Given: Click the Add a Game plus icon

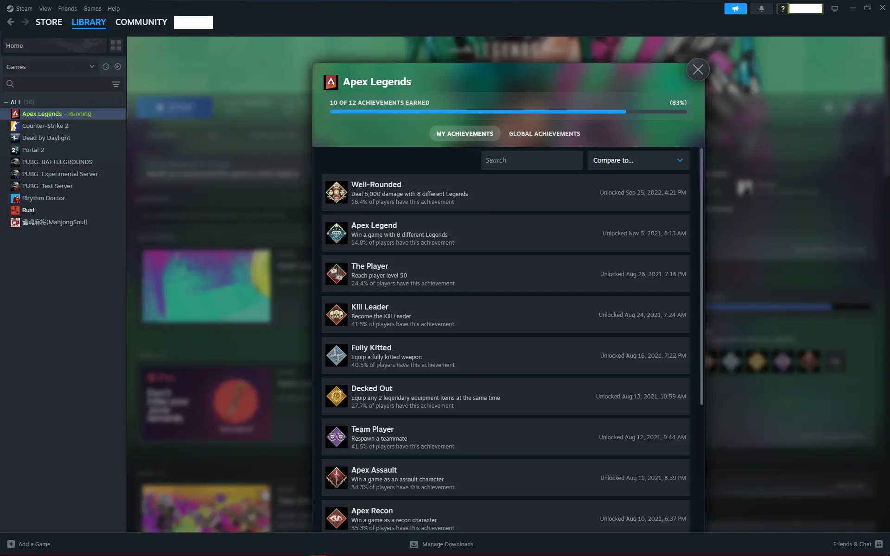Looking at the screenshot, I should coord(11,544).
